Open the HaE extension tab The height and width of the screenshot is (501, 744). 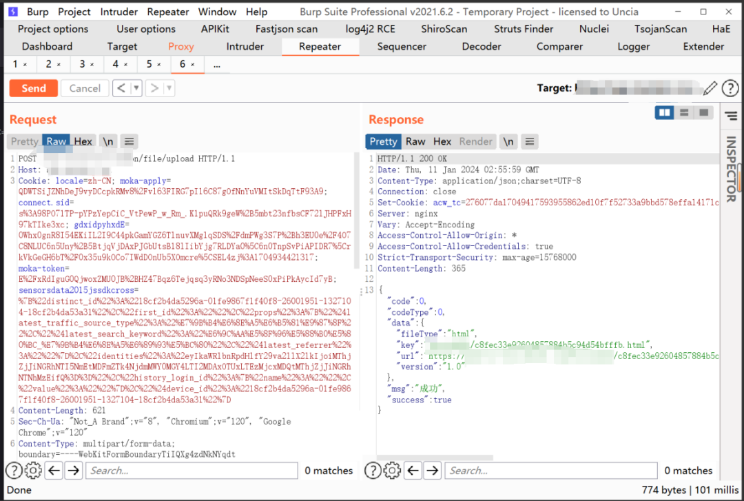click(x=721, y=29)
